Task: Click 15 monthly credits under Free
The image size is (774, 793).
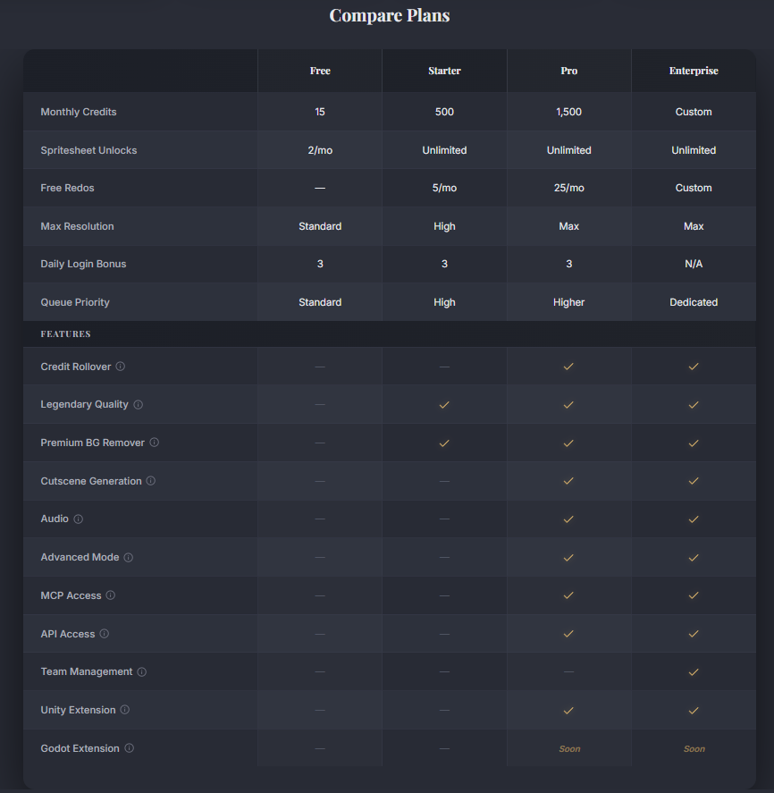Action: click(320, 112)
